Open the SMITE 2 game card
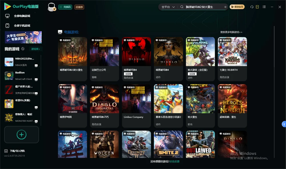 pos(168,144)
